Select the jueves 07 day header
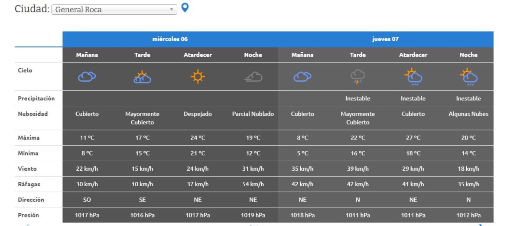Viewport: 520px width, 226px height. tap(385, 39)
